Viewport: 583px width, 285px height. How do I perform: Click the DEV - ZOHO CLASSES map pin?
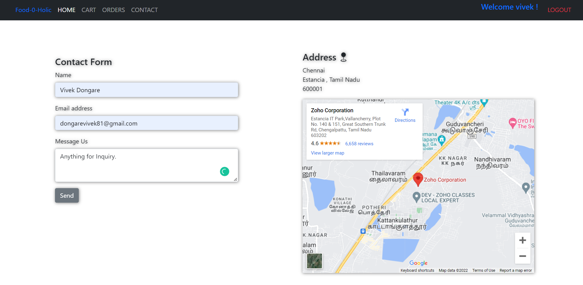click(x=416, y=197)
